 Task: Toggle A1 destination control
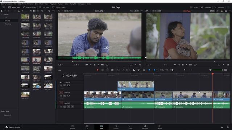click(61, 103)
